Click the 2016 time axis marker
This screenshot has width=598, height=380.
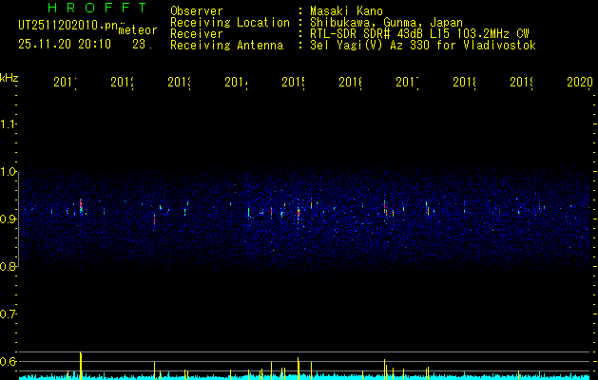click(x=351, y=82)
